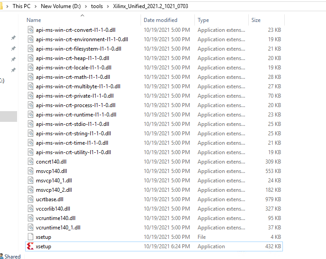326x259 pixels.
Task: Click icon of api-ms-win-crt-process-l1-1-0.dll
Action: pos(31,105)
